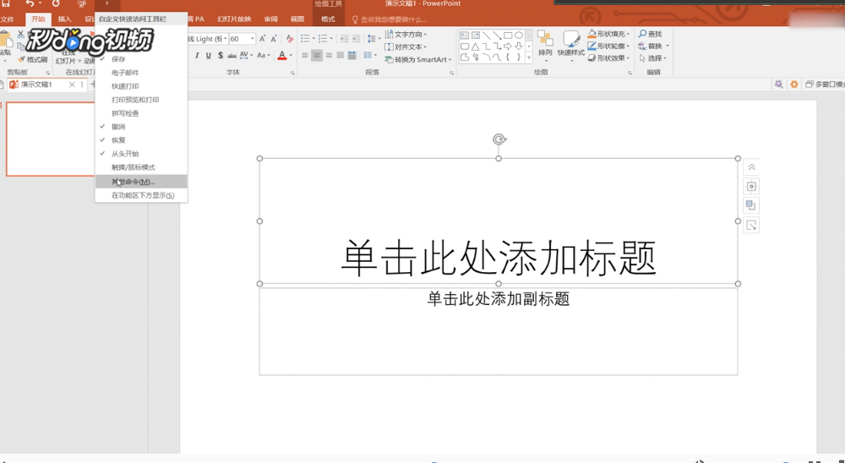Click the fit-to-window icon beside slide
Viewport: 845px width, 463px height.
[751, 187]
